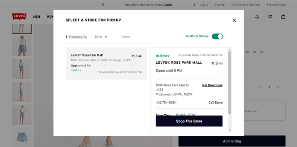Click the store details scrollbar up arrow
The image size is (297, 147).
click(x=230, y=50)
